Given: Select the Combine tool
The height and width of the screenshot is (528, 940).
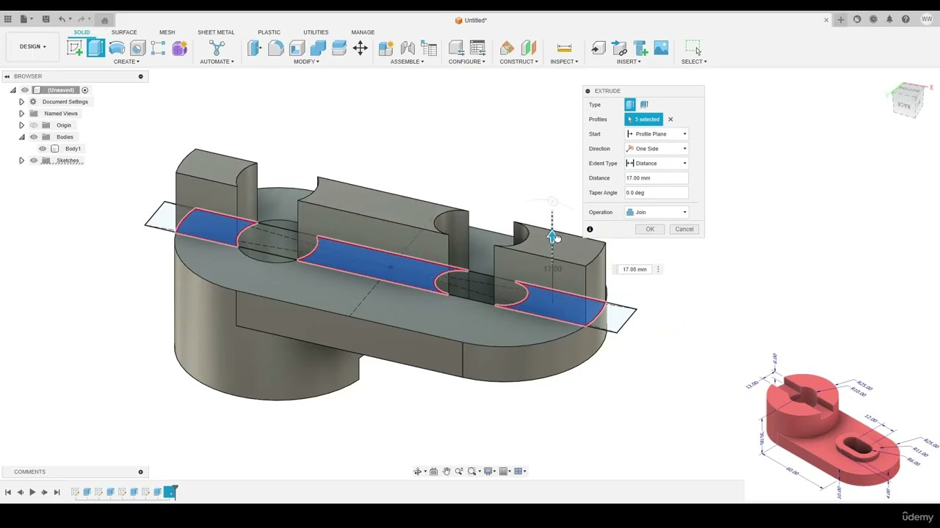Looking at the screenshot, I should click(x=318, y=48).
